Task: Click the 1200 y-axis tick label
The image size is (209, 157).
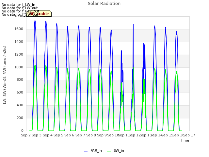Action: 19,55
